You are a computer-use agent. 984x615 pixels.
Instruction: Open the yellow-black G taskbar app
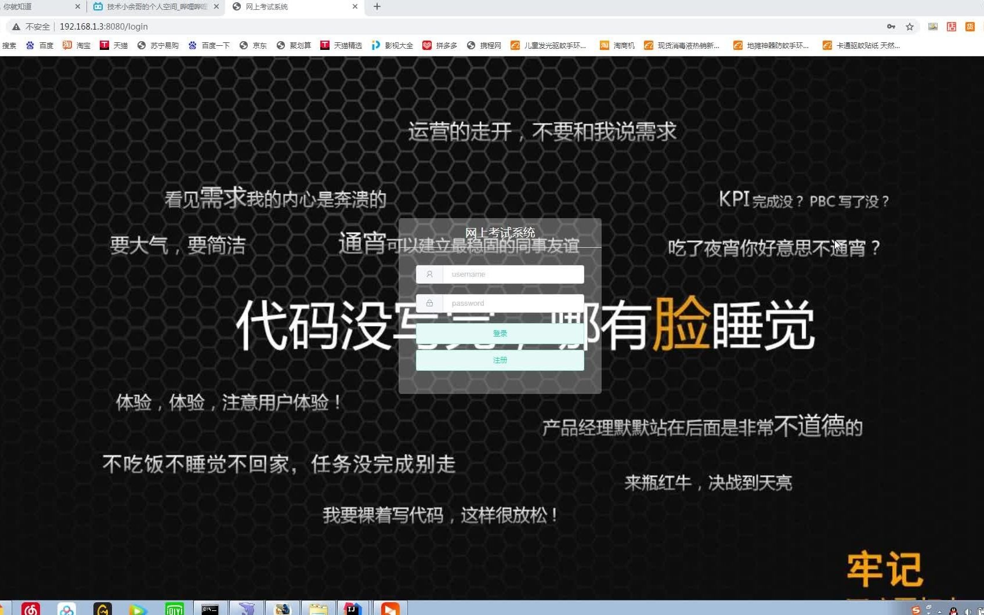103,609
